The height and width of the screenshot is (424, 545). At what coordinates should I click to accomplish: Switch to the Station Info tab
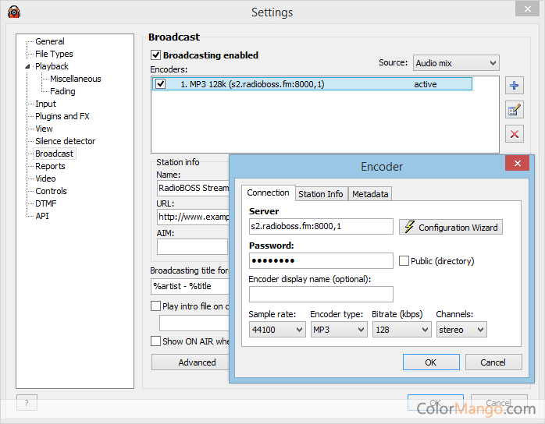click(320, 194)
